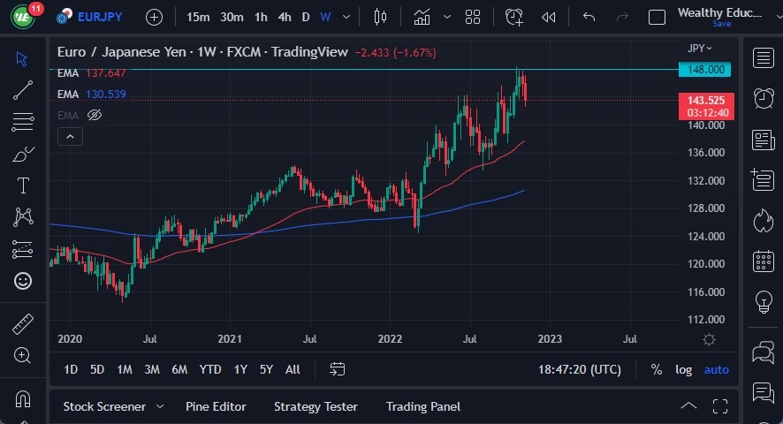
Task: Expand the Stock Screener dropdown
Action: pos(160,406)
